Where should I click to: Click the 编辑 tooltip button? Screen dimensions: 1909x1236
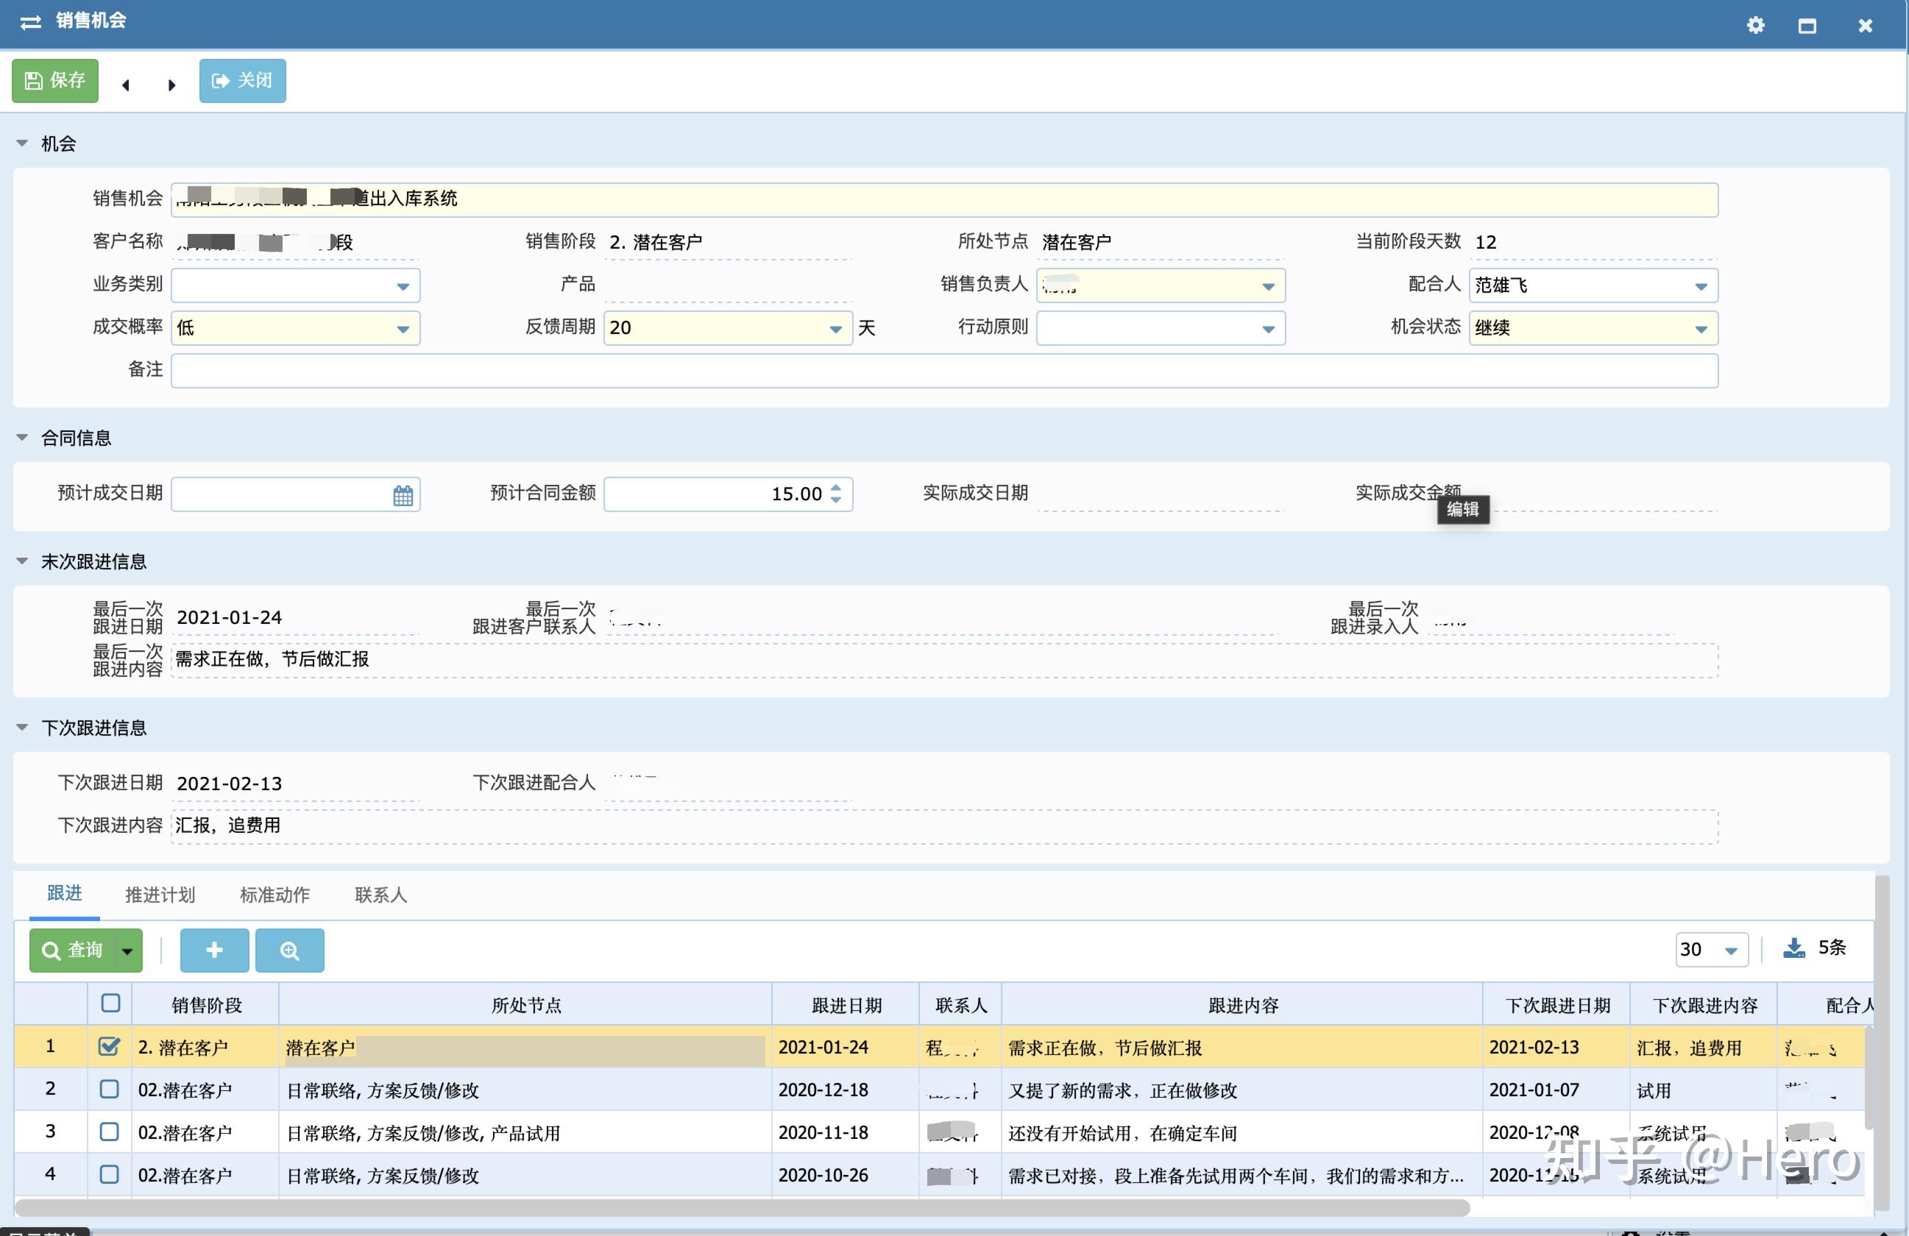pos(1463,509)
